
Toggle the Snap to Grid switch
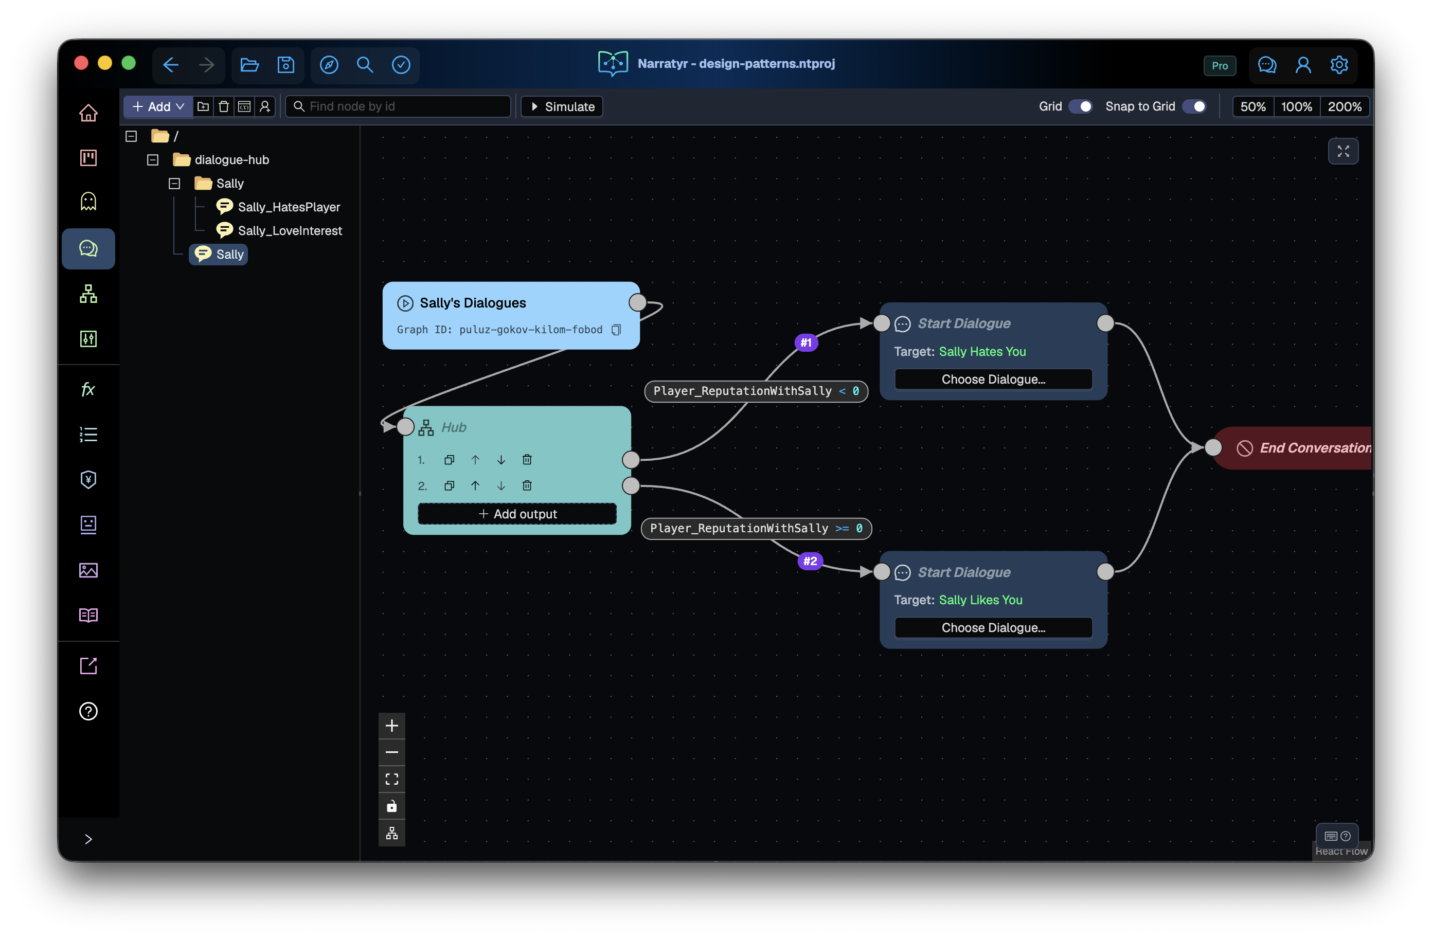tap(1194, 106)
